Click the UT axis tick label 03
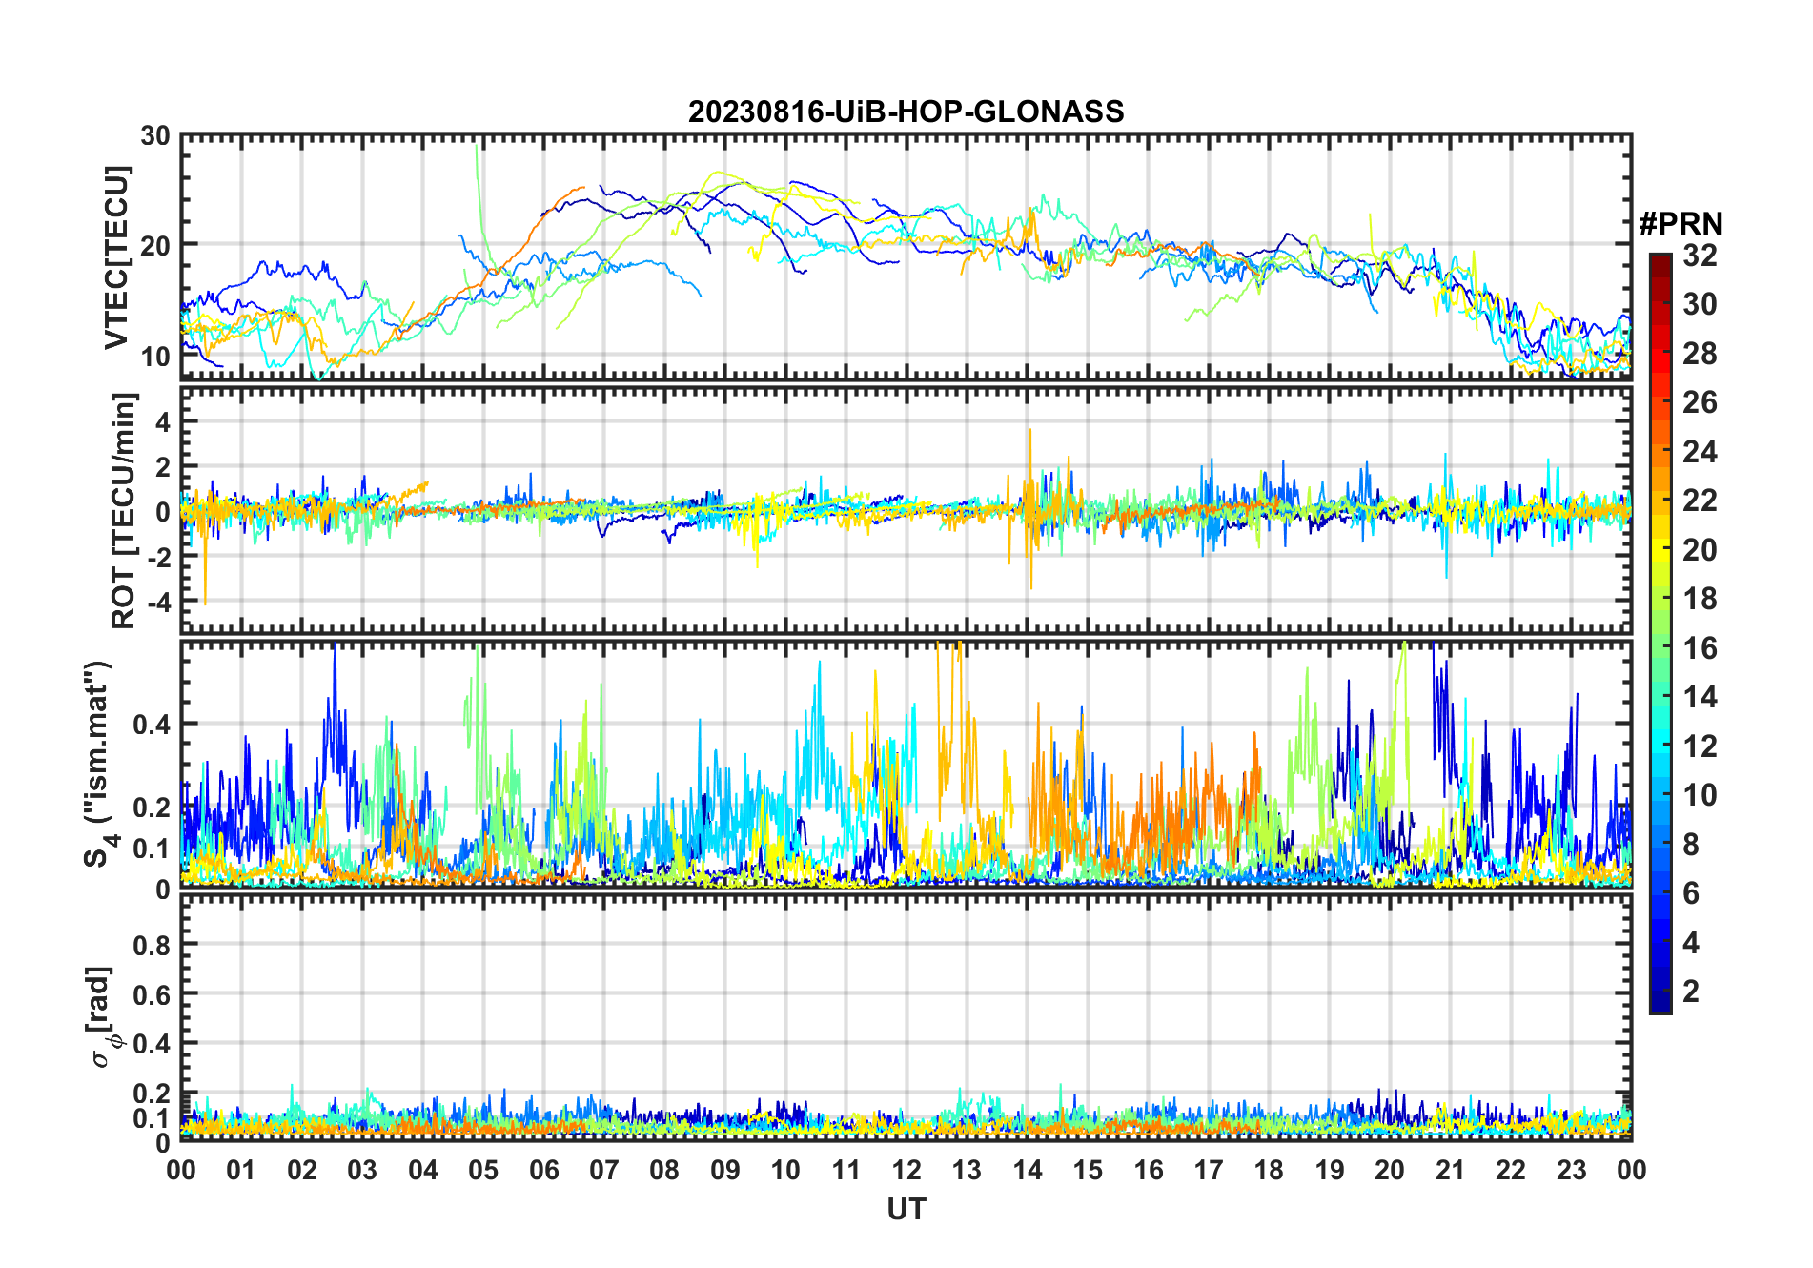Viewport: 1813px width, 1268px height. (362, 1170)
